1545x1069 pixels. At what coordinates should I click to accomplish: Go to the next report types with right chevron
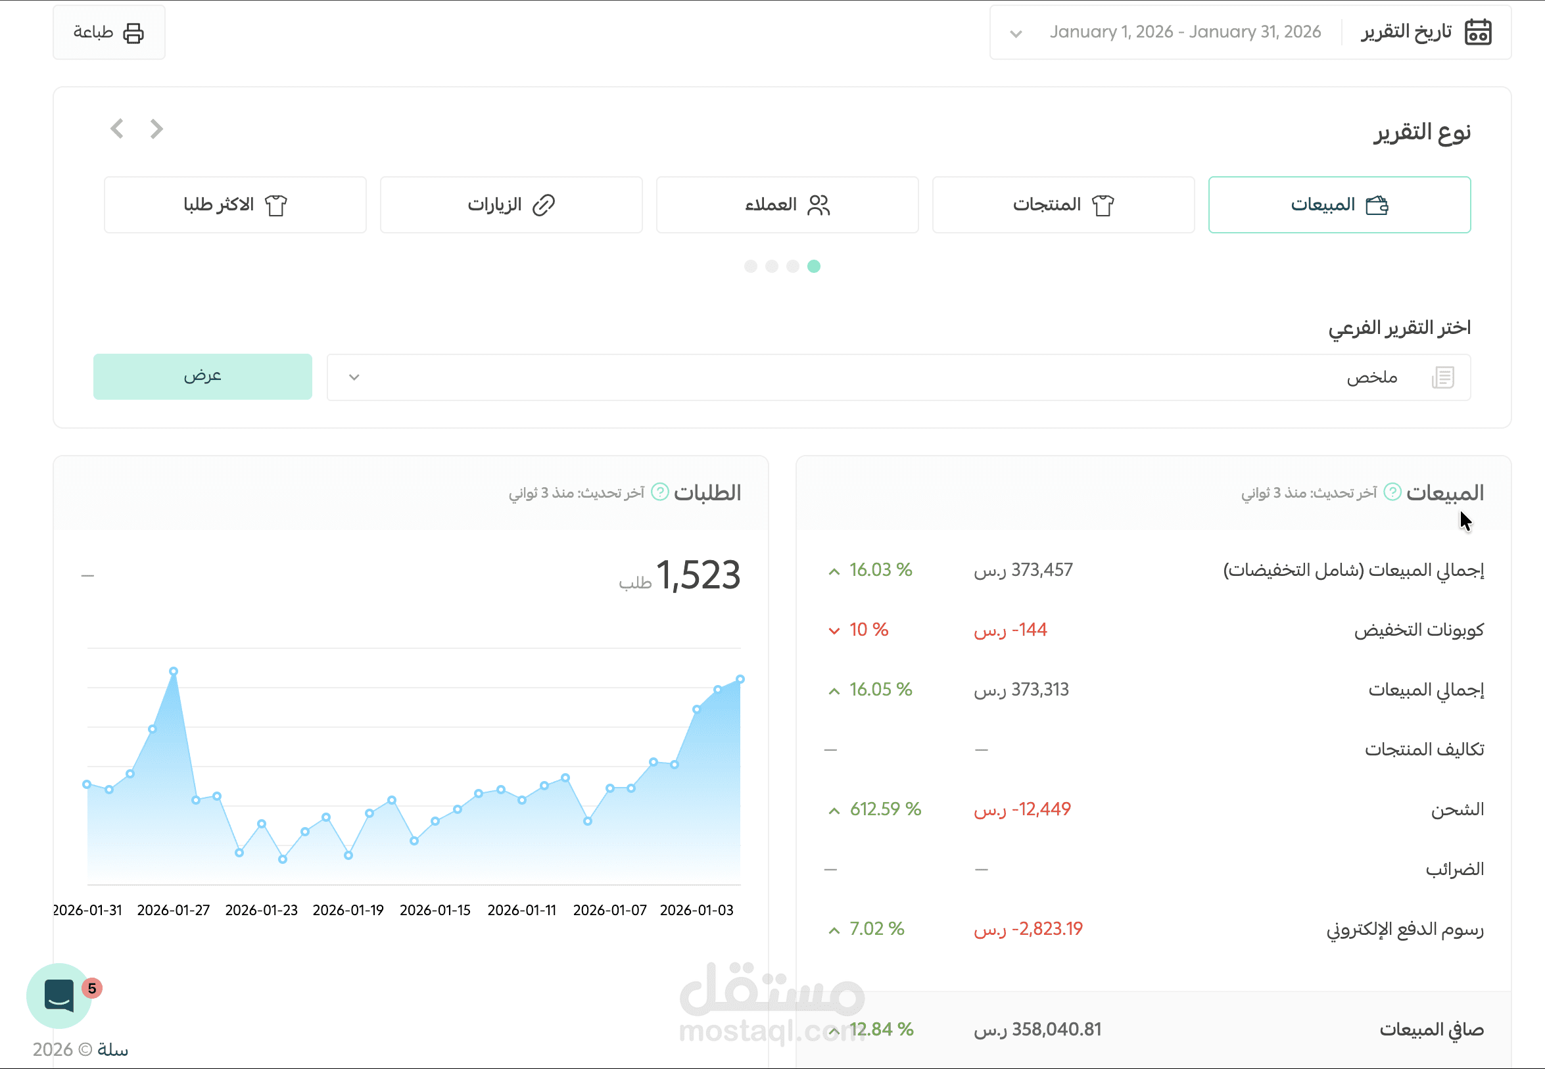pos(156,129)
